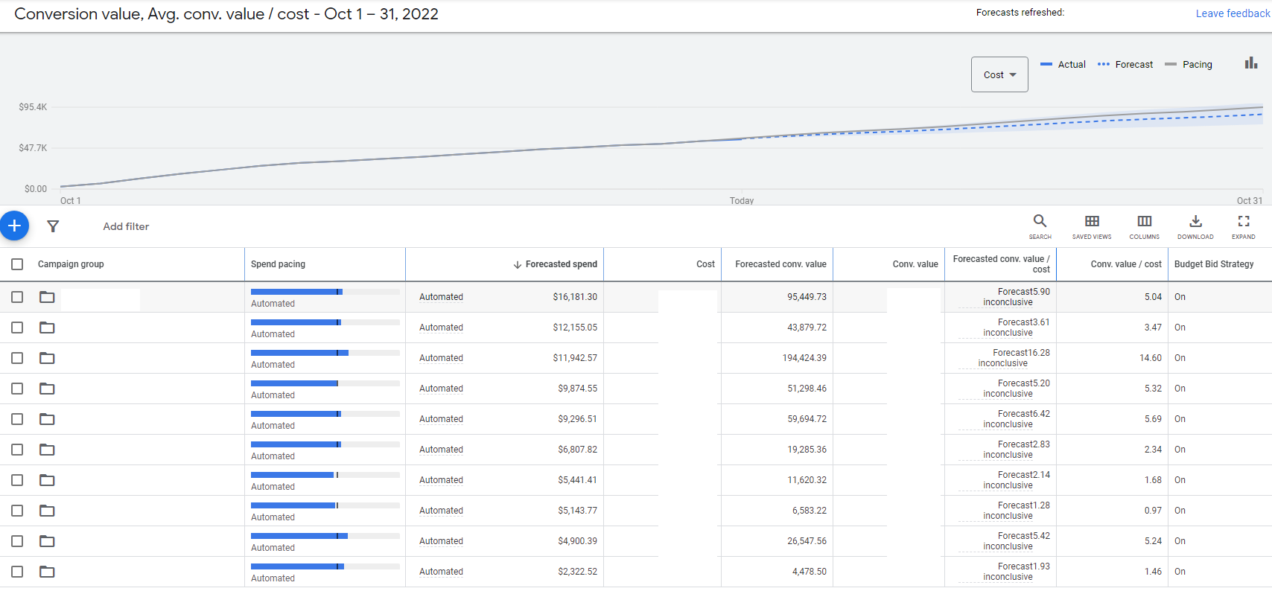Sort by Budget Bid Strategy column
The width and height of the screenshot is (1272, 594).
[x=1214, y=264]
